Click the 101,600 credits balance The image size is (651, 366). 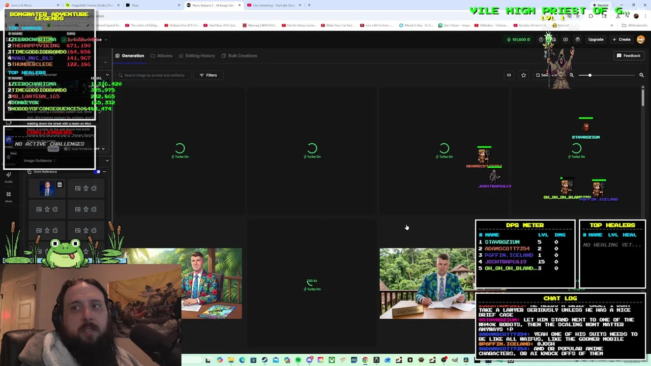[x=518, y=39]
